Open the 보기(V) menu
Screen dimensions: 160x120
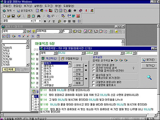coord(28,6)
